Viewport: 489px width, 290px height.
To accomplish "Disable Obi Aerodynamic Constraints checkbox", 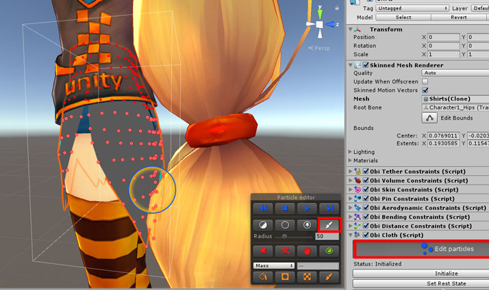I will pyautogui.click(x=366, y=208).
